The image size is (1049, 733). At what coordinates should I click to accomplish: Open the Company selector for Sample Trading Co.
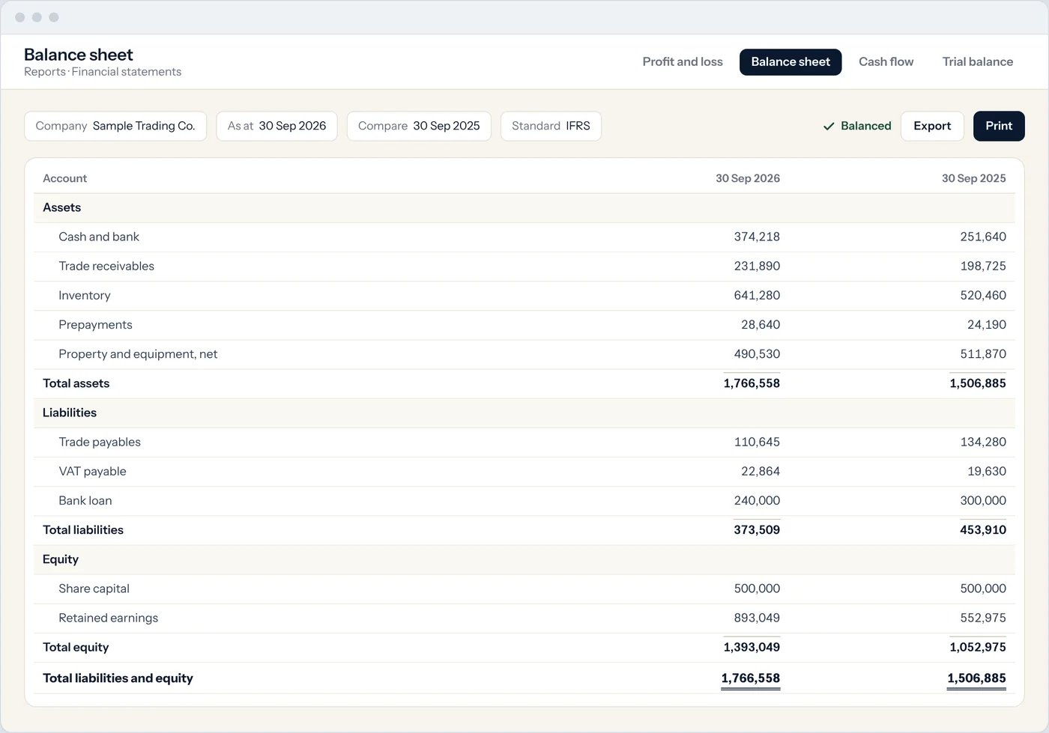[115, 126]
